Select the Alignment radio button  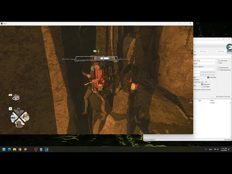202,84
